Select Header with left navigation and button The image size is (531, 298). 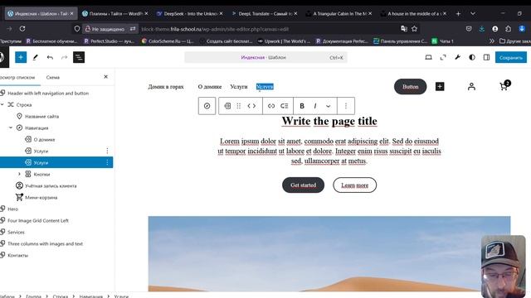(x=48, y=94)
